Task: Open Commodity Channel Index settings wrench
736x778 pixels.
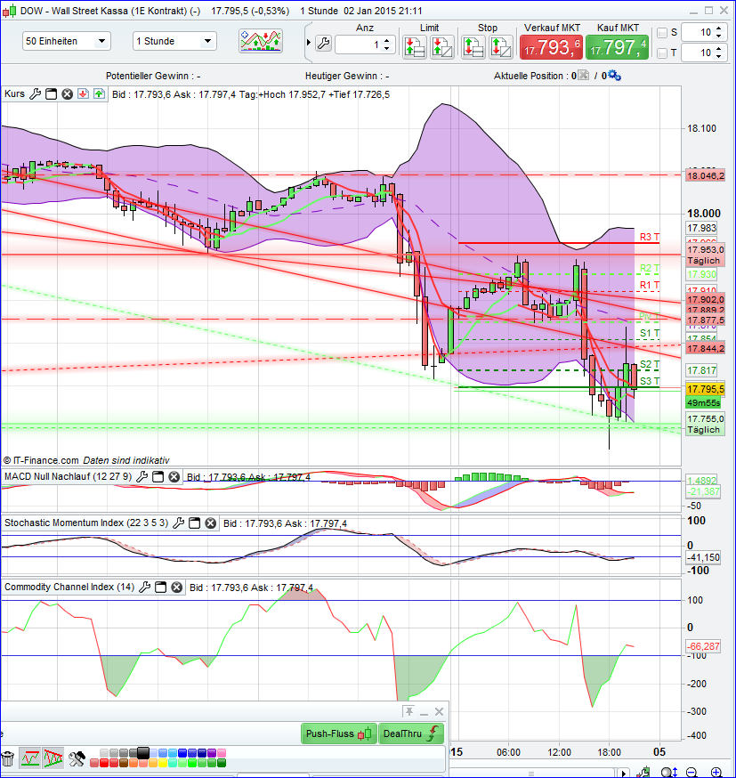Action: pos(142,587)
